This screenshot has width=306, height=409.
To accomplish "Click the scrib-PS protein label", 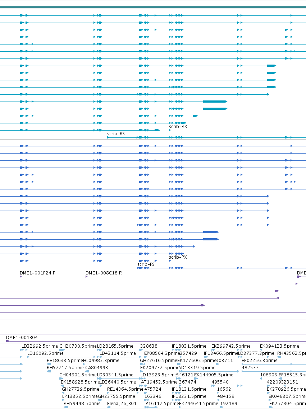I will pyautogui.click(x=146, y=264).
